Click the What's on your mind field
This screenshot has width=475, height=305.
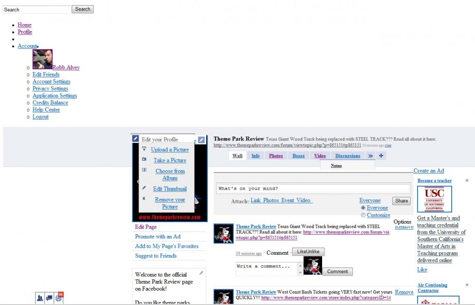(313, 188)
